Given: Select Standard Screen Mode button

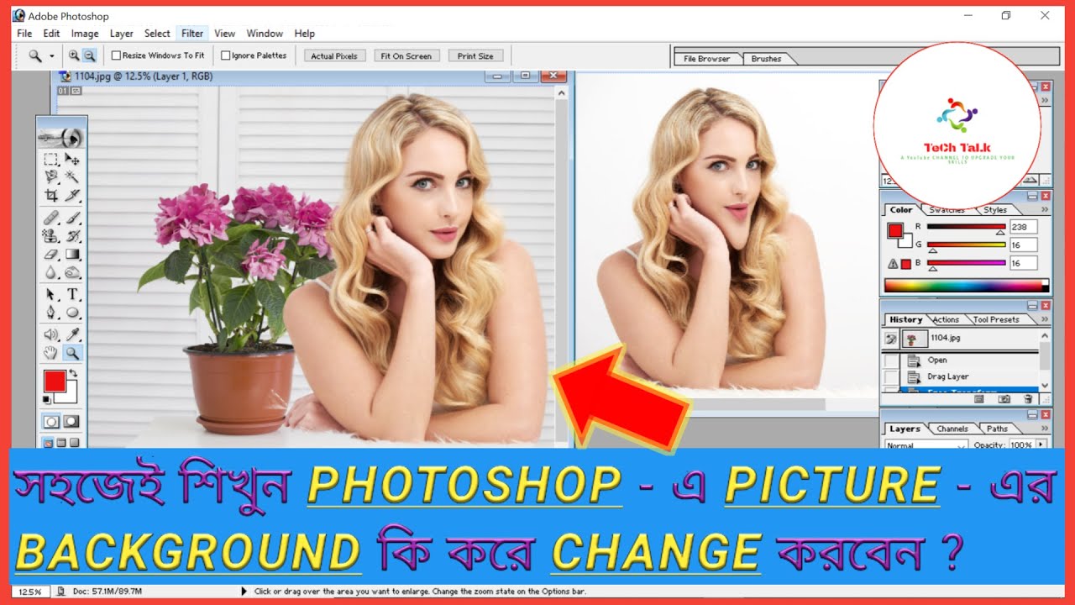Looking at the screenshot, I should click(x=49, y=442).
